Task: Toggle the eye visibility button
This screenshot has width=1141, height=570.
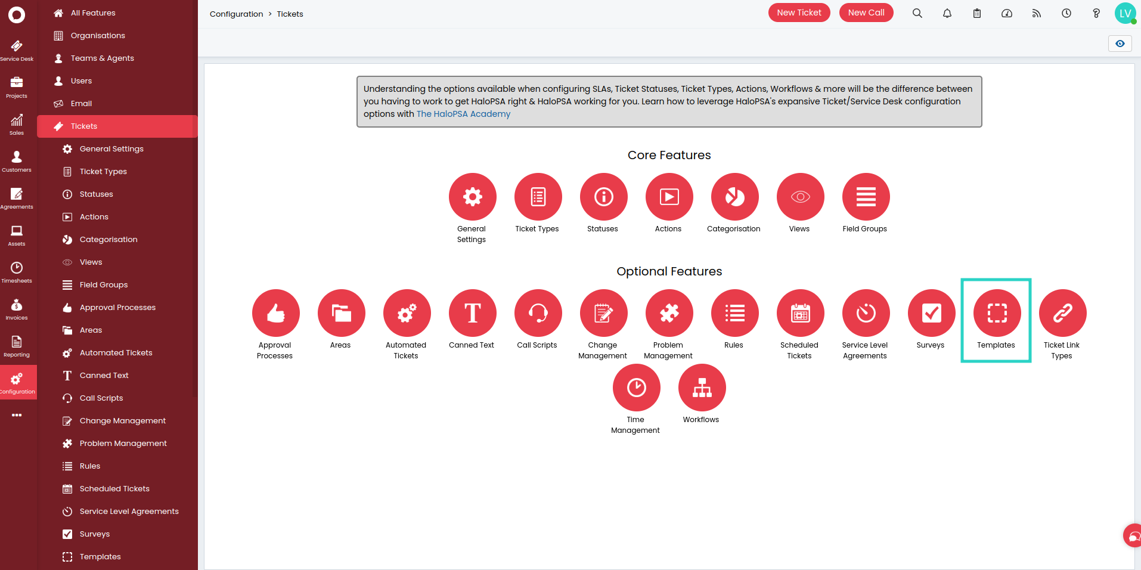Action: (1120, 44)
